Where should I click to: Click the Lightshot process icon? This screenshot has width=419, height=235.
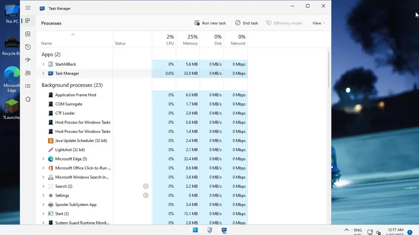(x=51, y=150)
